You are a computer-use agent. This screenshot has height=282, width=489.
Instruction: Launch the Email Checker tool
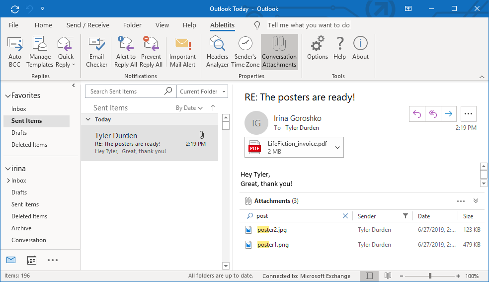pos(97,52)
